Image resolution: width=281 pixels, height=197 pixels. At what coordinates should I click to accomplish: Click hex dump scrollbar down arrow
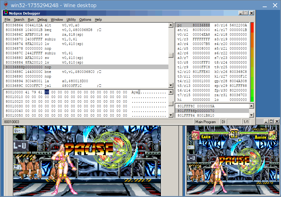(x=171, y=115)
